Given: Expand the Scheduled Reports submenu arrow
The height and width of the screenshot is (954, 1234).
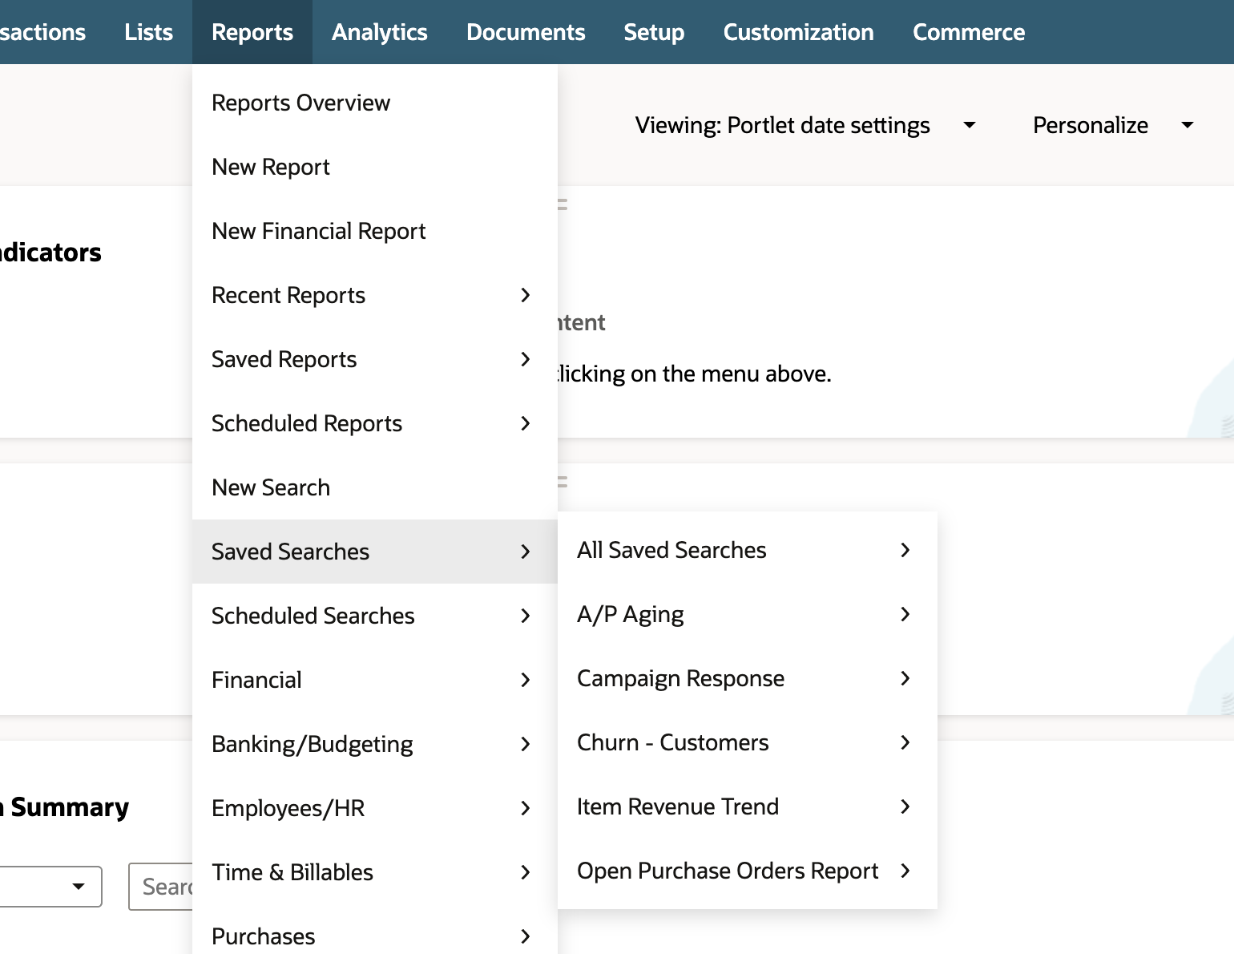Looking at the screenshot, I should 526,423.
